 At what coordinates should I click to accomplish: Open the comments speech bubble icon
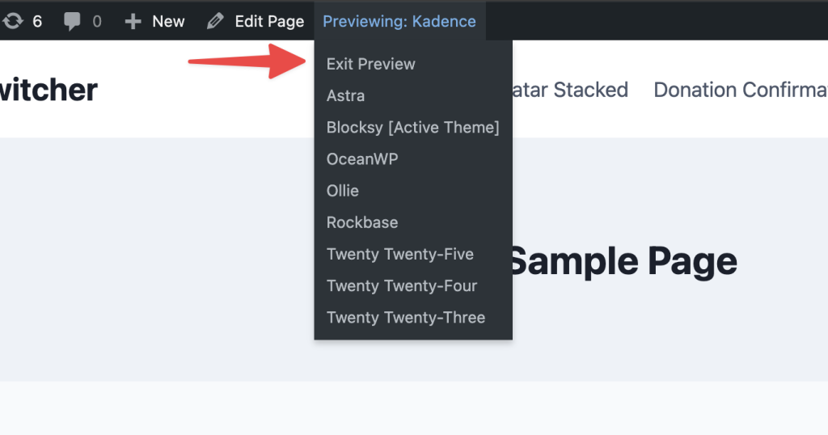pos(73,21)
